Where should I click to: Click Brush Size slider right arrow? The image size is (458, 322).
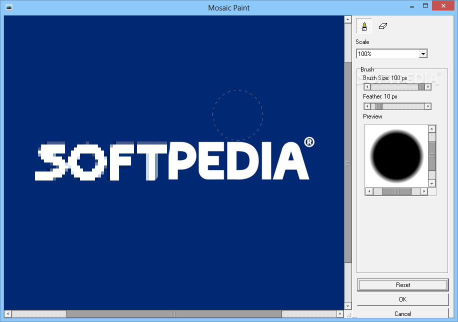(428, 87)
